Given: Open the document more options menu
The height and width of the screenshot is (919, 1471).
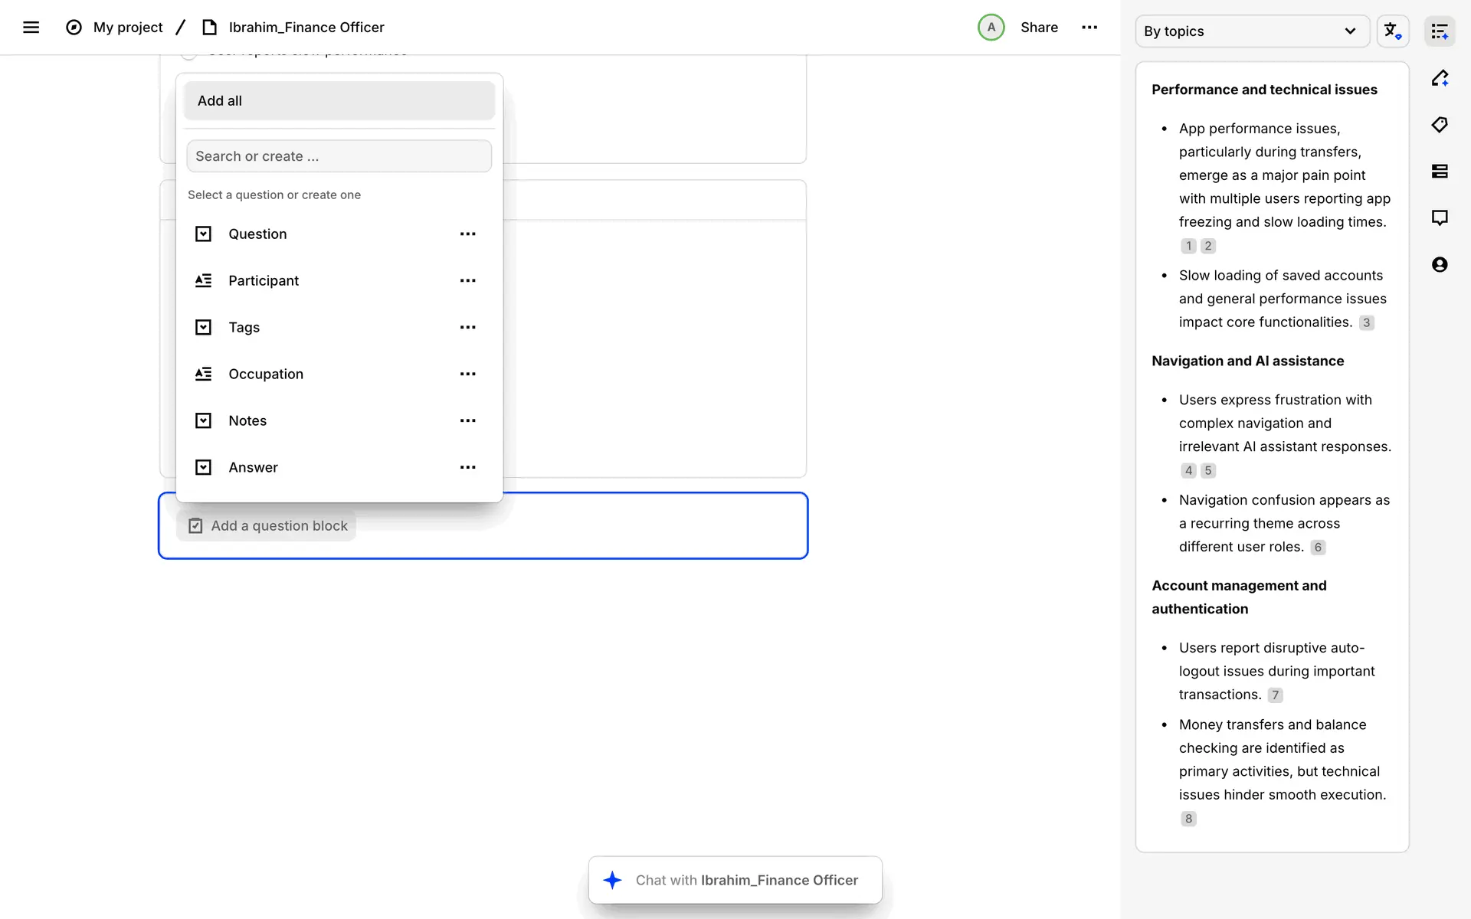Looking at the screenshot, I should [x=1089, y=28].
